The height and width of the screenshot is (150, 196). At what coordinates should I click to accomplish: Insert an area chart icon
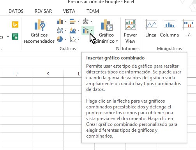click(x=73, y=30)
